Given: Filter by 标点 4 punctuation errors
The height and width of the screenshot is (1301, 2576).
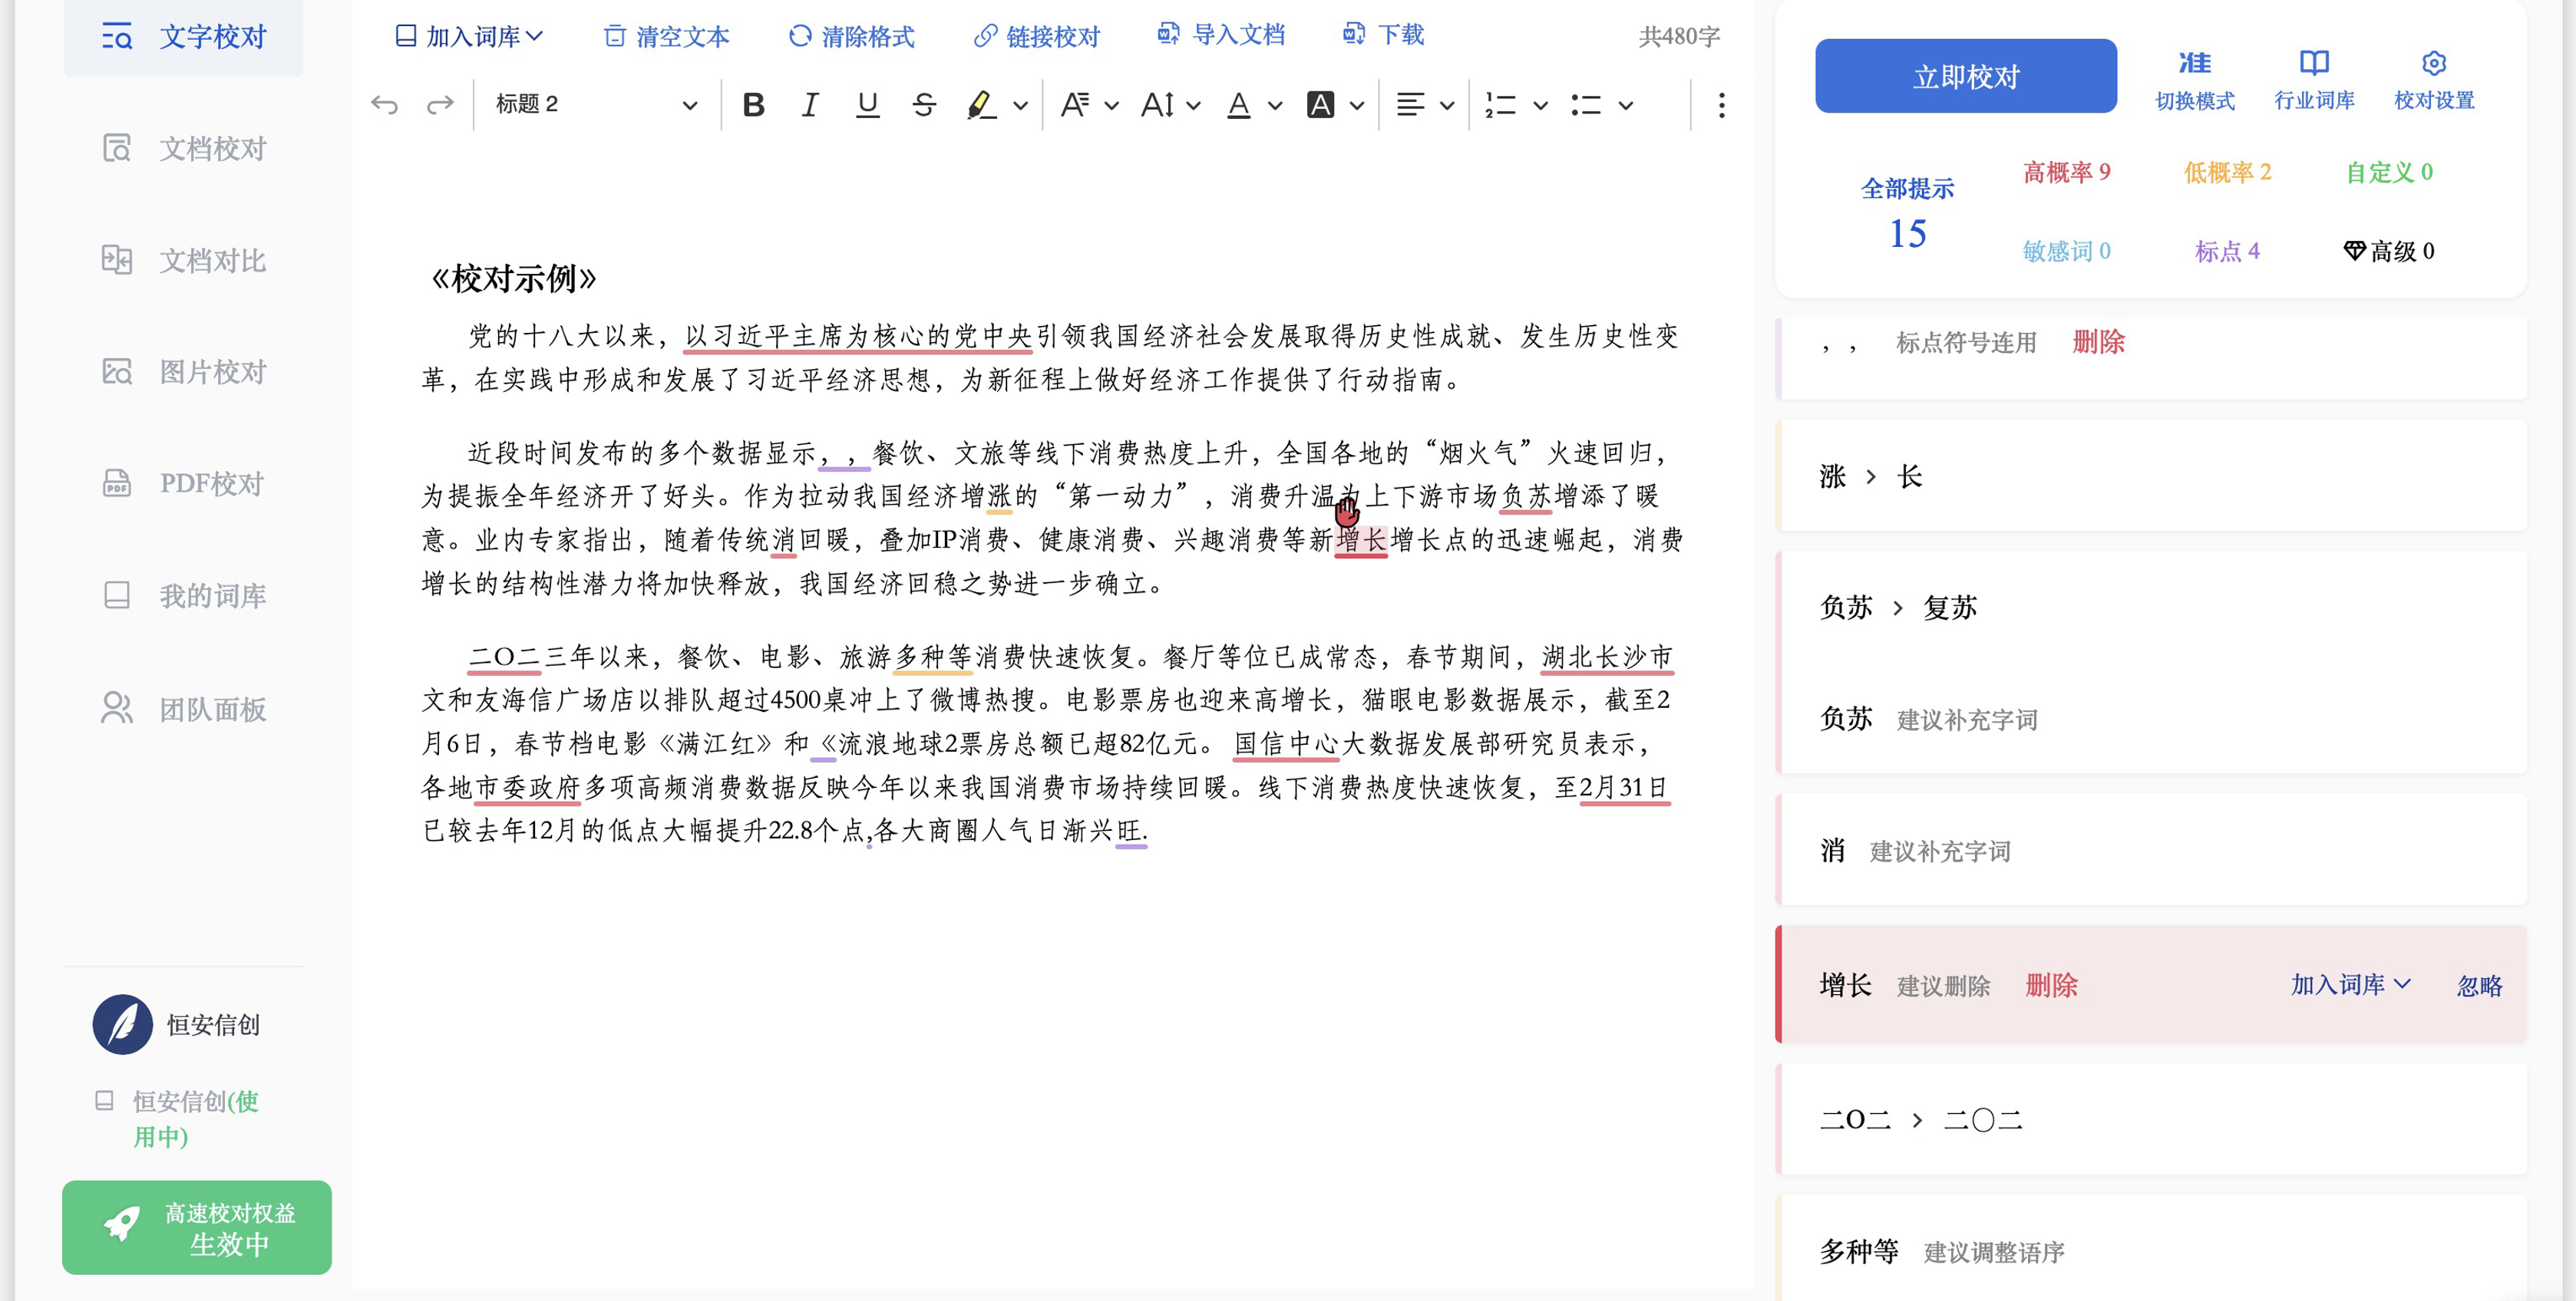Looking at the screenshot, I should pos(2228,251).
